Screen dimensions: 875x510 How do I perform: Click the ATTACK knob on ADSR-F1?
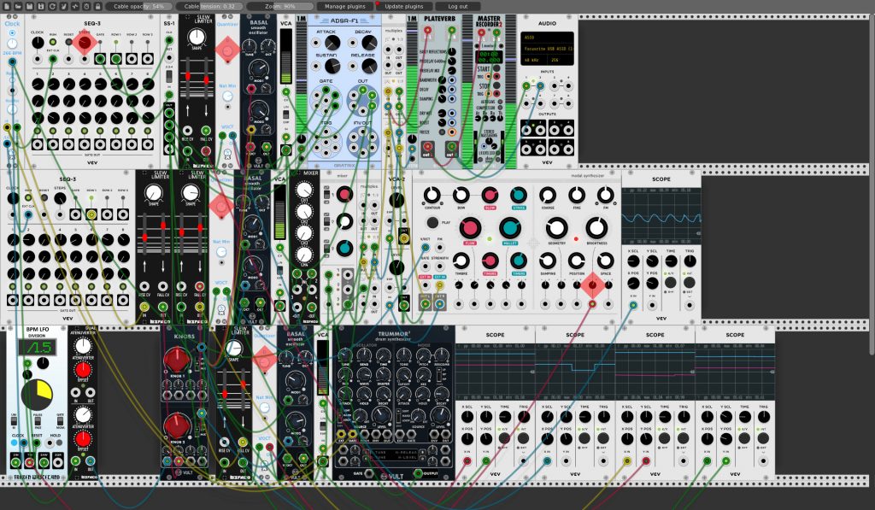click(x=332, y=43)
